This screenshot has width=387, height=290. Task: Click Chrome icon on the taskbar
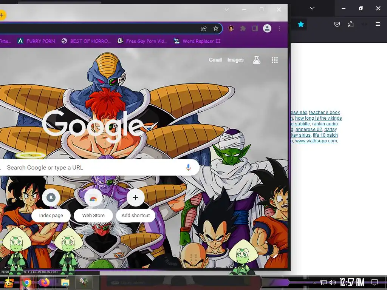[x=27, y=282]
